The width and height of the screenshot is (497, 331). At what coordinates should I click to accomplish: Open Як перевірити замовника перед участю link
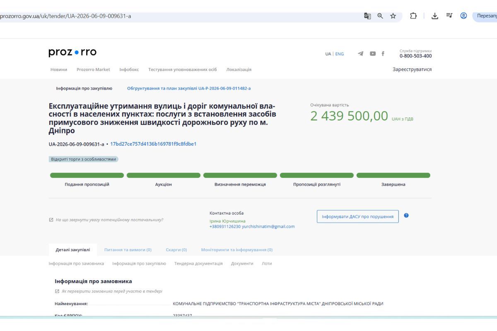pyautogui.click(x=112, y=291)
